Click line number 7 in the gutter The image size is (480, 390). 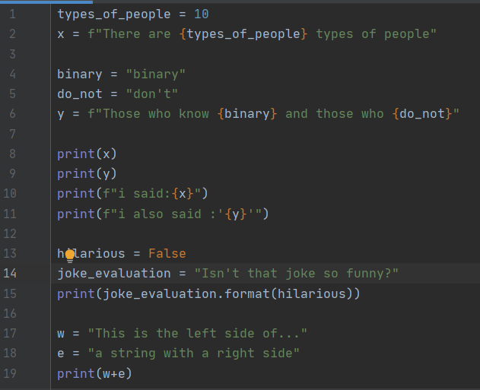pos(12,134)
